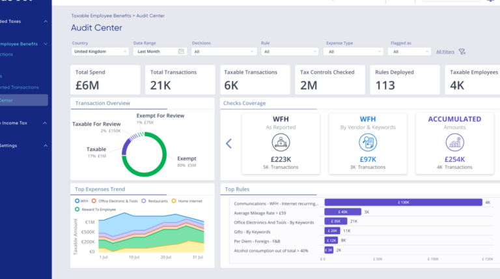Open the Flagged as dropdown
The width and height of the screenshot is (500, 279).
click(409, 51)
